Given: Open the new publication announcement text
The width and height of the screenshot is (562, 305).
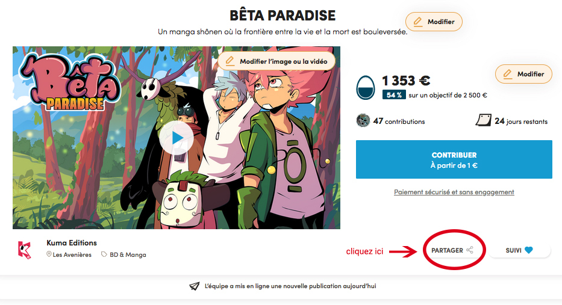Looking at the screenshot, I should (290, 286).
